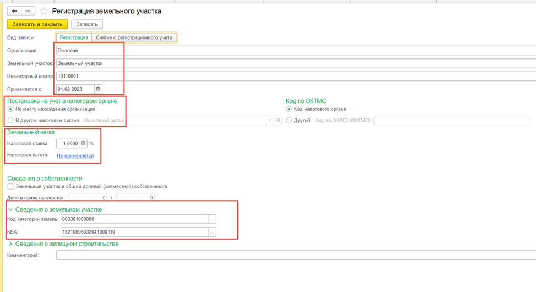Image resolution: width=536 pixels, height=292 pixels.
Task: Select В другом налоговом органе option
Action: click(10, 120)
